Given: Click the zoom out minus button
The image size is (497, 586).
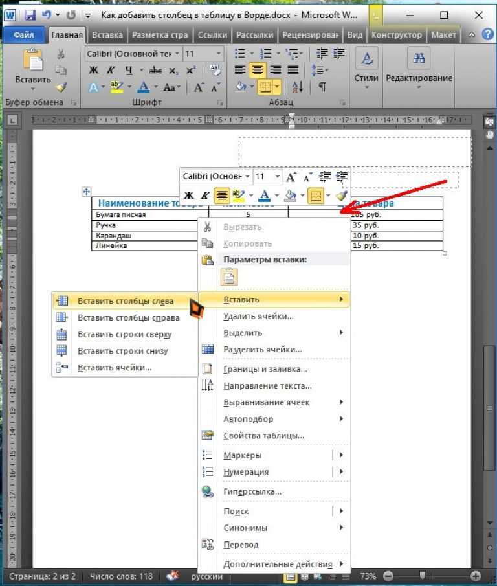Looking at the screenshot, I should click(388, 576).
